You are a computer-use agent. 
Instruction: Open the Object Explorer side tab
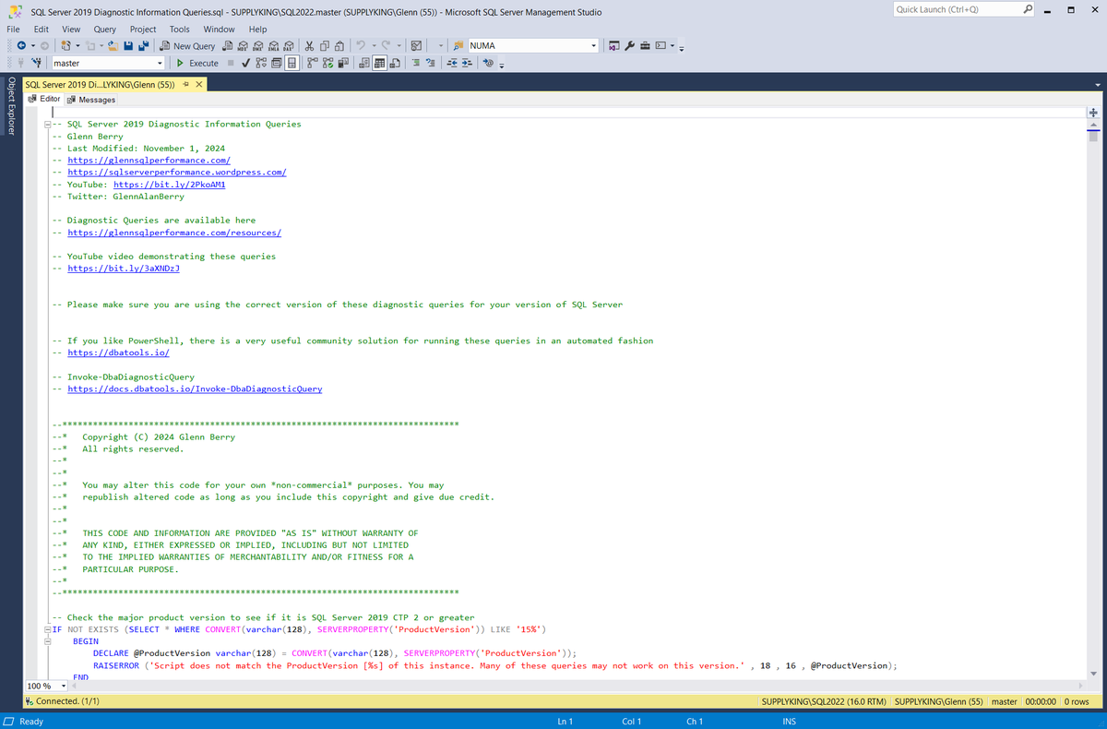click(11, 105)
